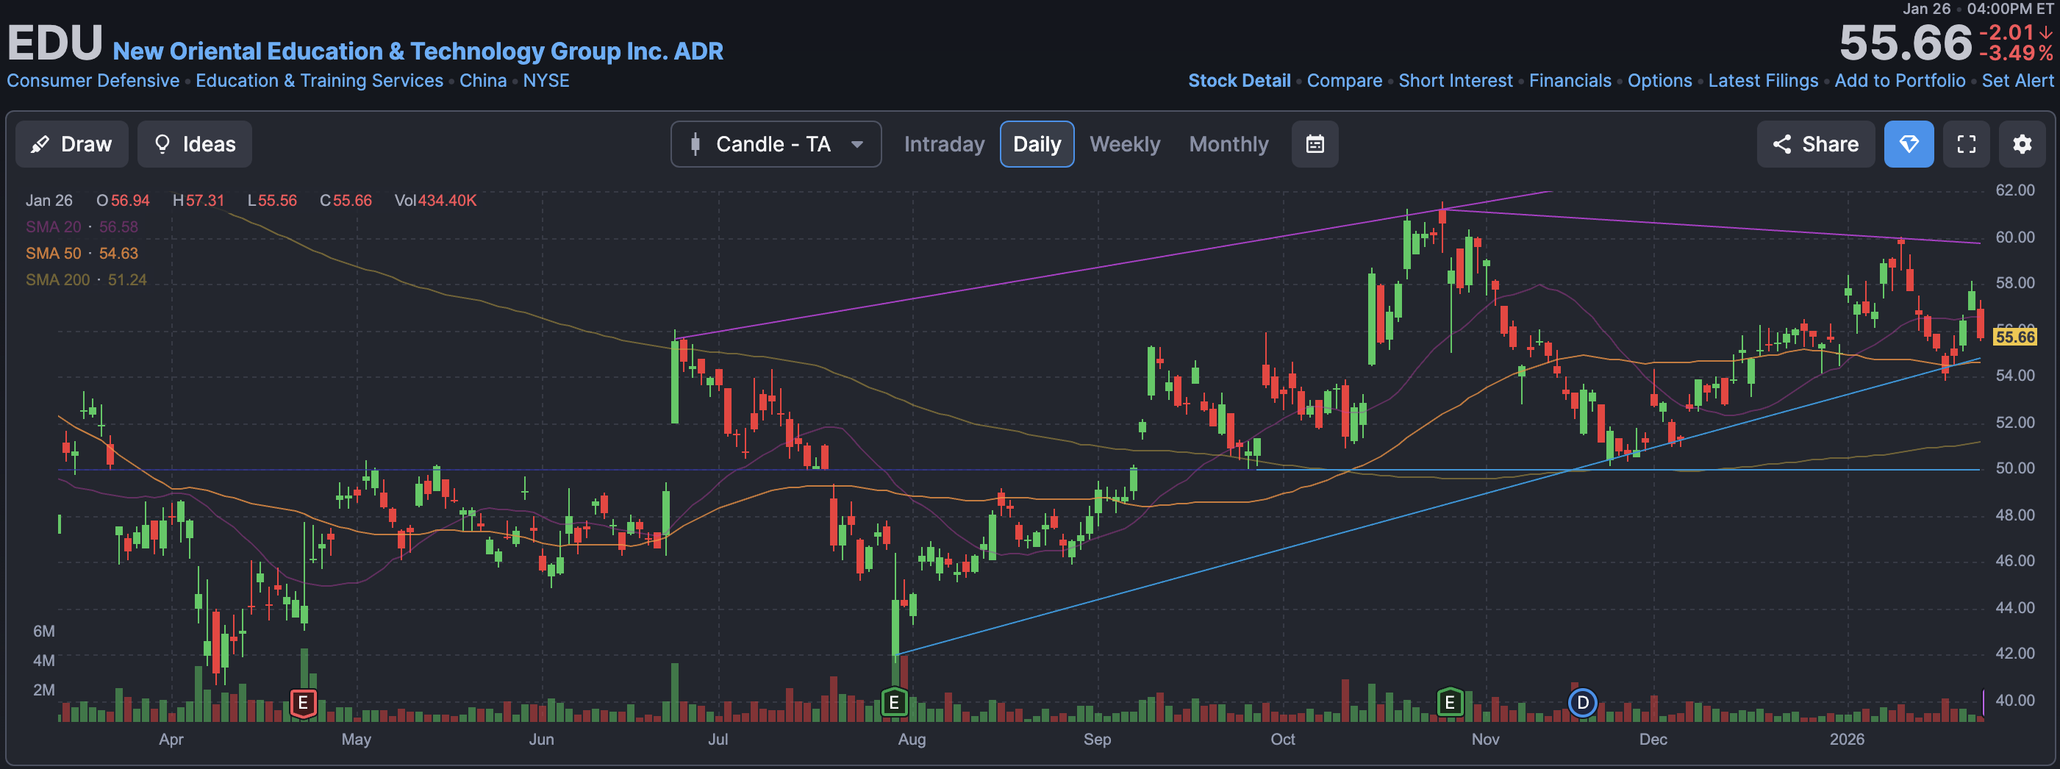The width and height of the screenshot is (2060, 769).
Task: Select the Daily timeframe
Action: [1037, 144]
